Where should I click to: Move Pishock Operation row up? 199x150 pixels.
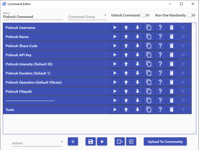[x=126, y=82]
